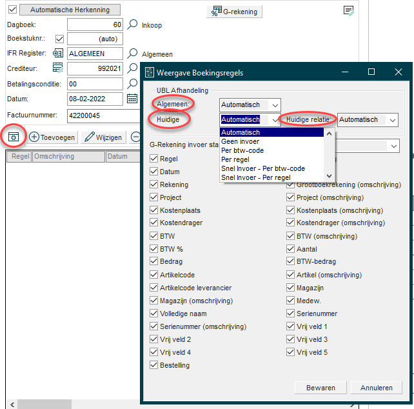Maximize the Weergave Boekingsregels dialog
414x409 pixels.
point(371,72)
